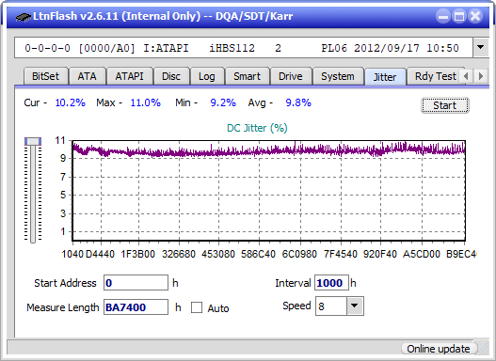The width and height of the screenshot is (496, 361).
Task: Click the x-axis label A5CD00
Action: pos(422,254)
